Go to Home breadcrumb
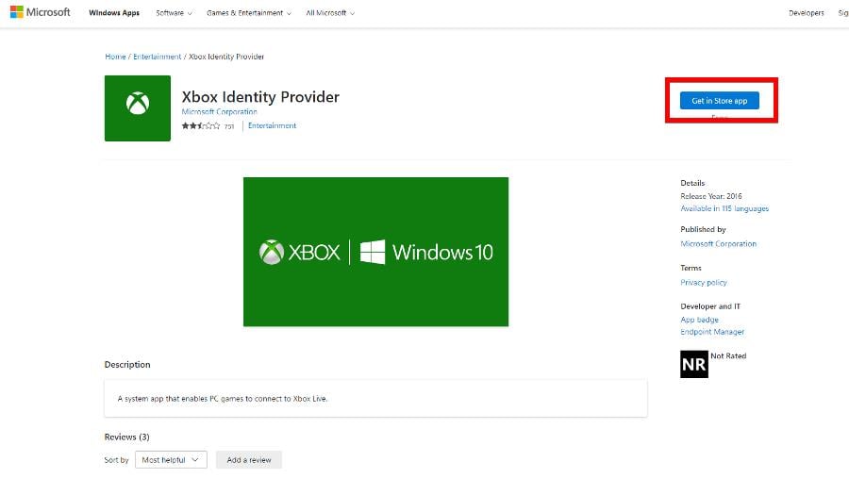 point(115,57)
